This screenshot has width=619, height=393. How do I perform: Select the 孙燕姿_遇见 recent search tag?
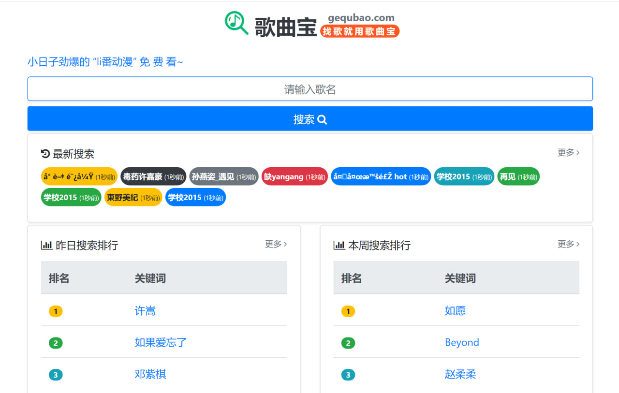pyautogui.click(x=223, y=176)
